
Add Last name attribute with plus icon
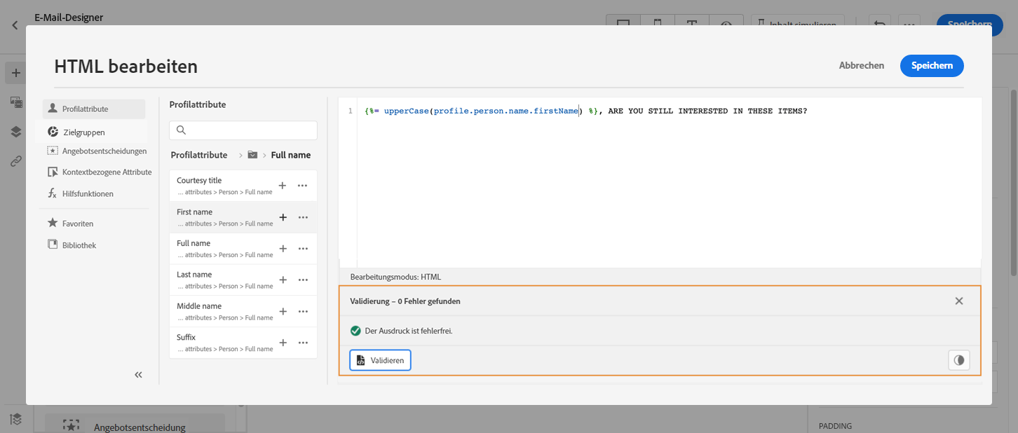283,280
